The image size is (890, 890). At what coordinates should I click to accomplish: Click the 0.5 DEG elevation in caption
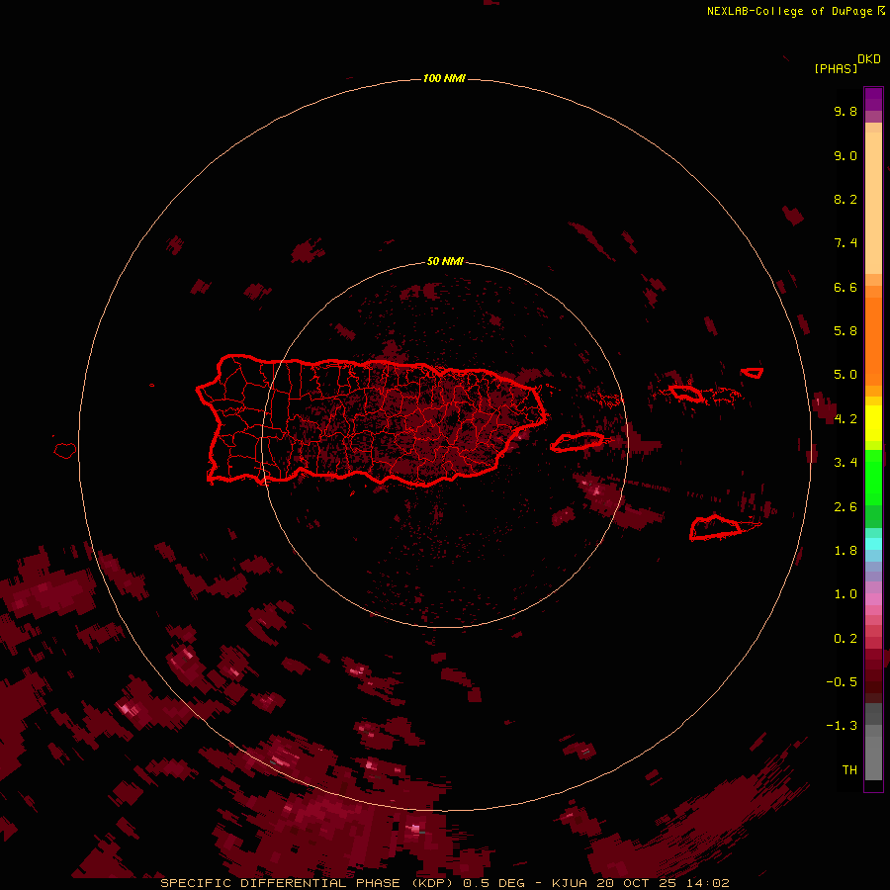click(493, 883)
